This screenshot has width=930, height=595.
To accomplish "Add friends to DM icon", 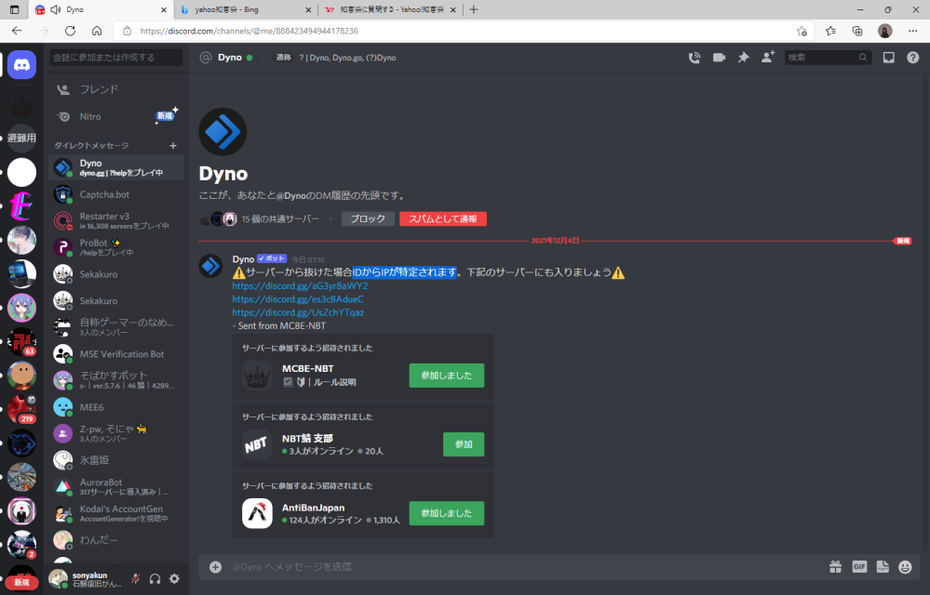I will tap(768, 58).
